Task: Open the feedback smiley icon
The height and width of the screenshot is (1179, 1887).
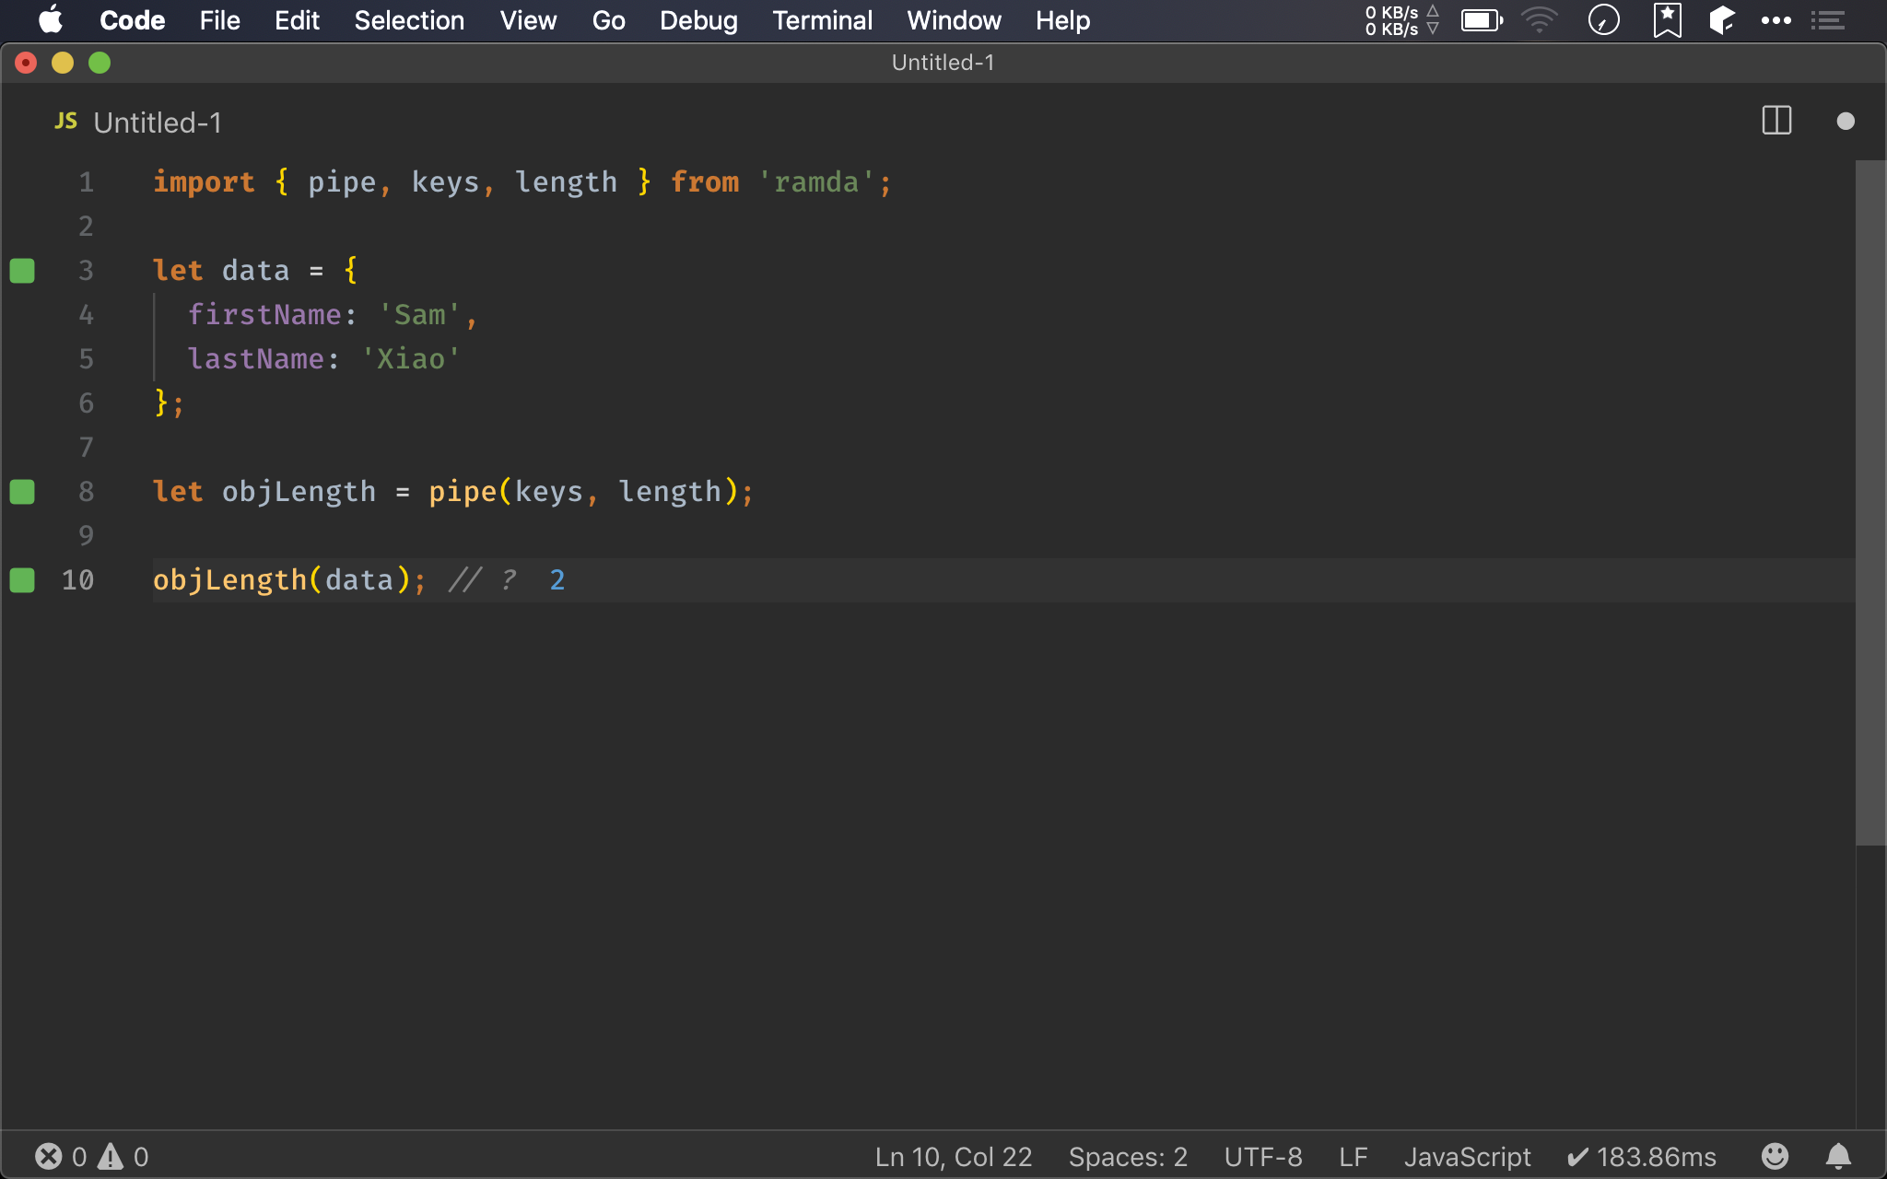Action: tap(1775, 1156)
